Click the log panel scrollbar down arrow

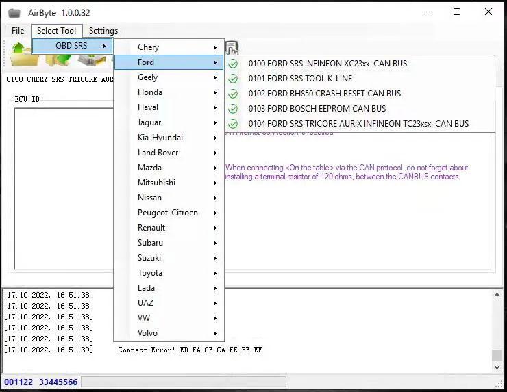(497, 367)
